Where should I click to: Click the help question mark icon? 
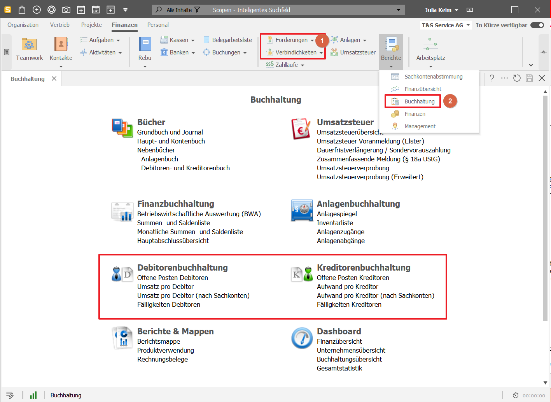(492, 78)
